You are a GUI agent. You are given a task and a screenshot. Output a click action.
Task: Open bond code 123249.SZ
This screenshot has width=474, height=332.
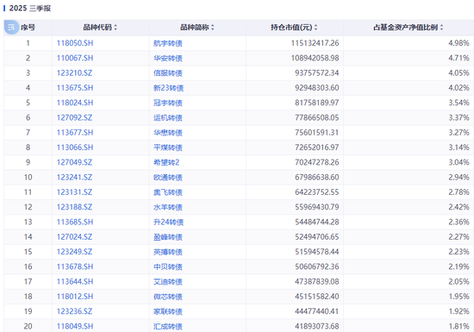coord(74,252)
